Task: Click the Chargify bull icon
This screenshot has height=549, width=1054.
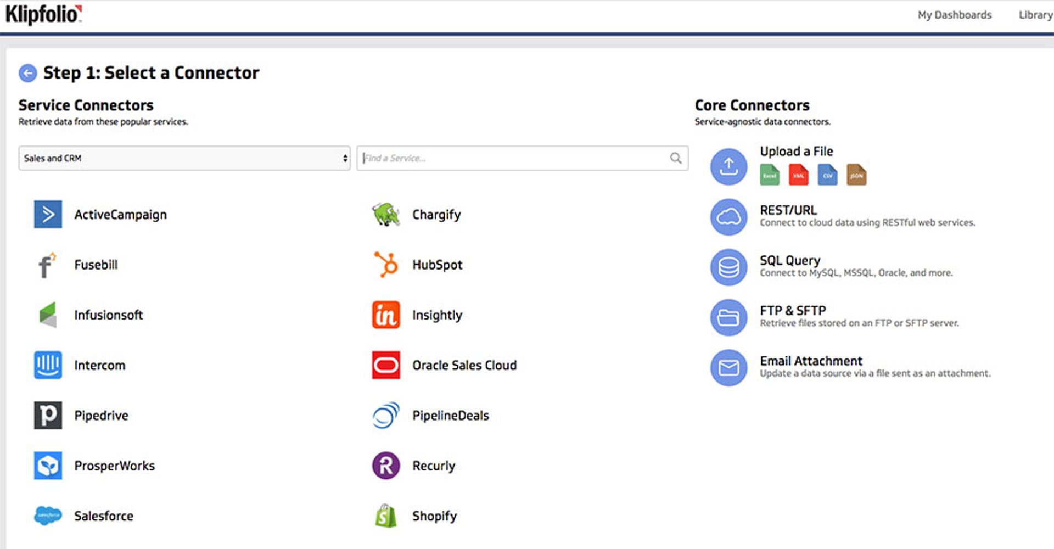Action: tap(386, 214)
